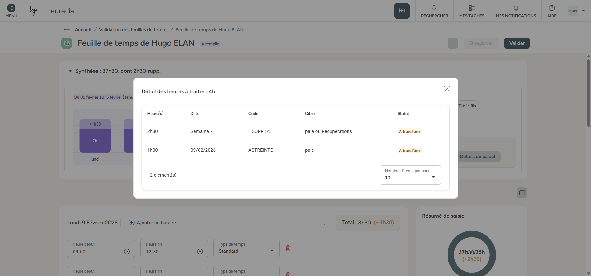Collapse the Synthèse section
This screenshot has height=276, width=591.
(70, 71)
